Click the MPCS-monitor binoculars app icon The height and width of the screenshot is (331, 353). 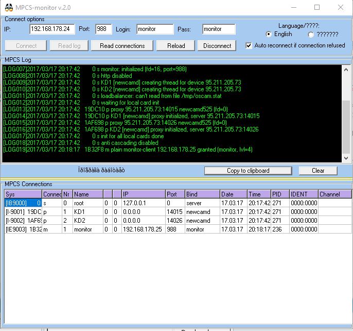[x=9, y=7]
